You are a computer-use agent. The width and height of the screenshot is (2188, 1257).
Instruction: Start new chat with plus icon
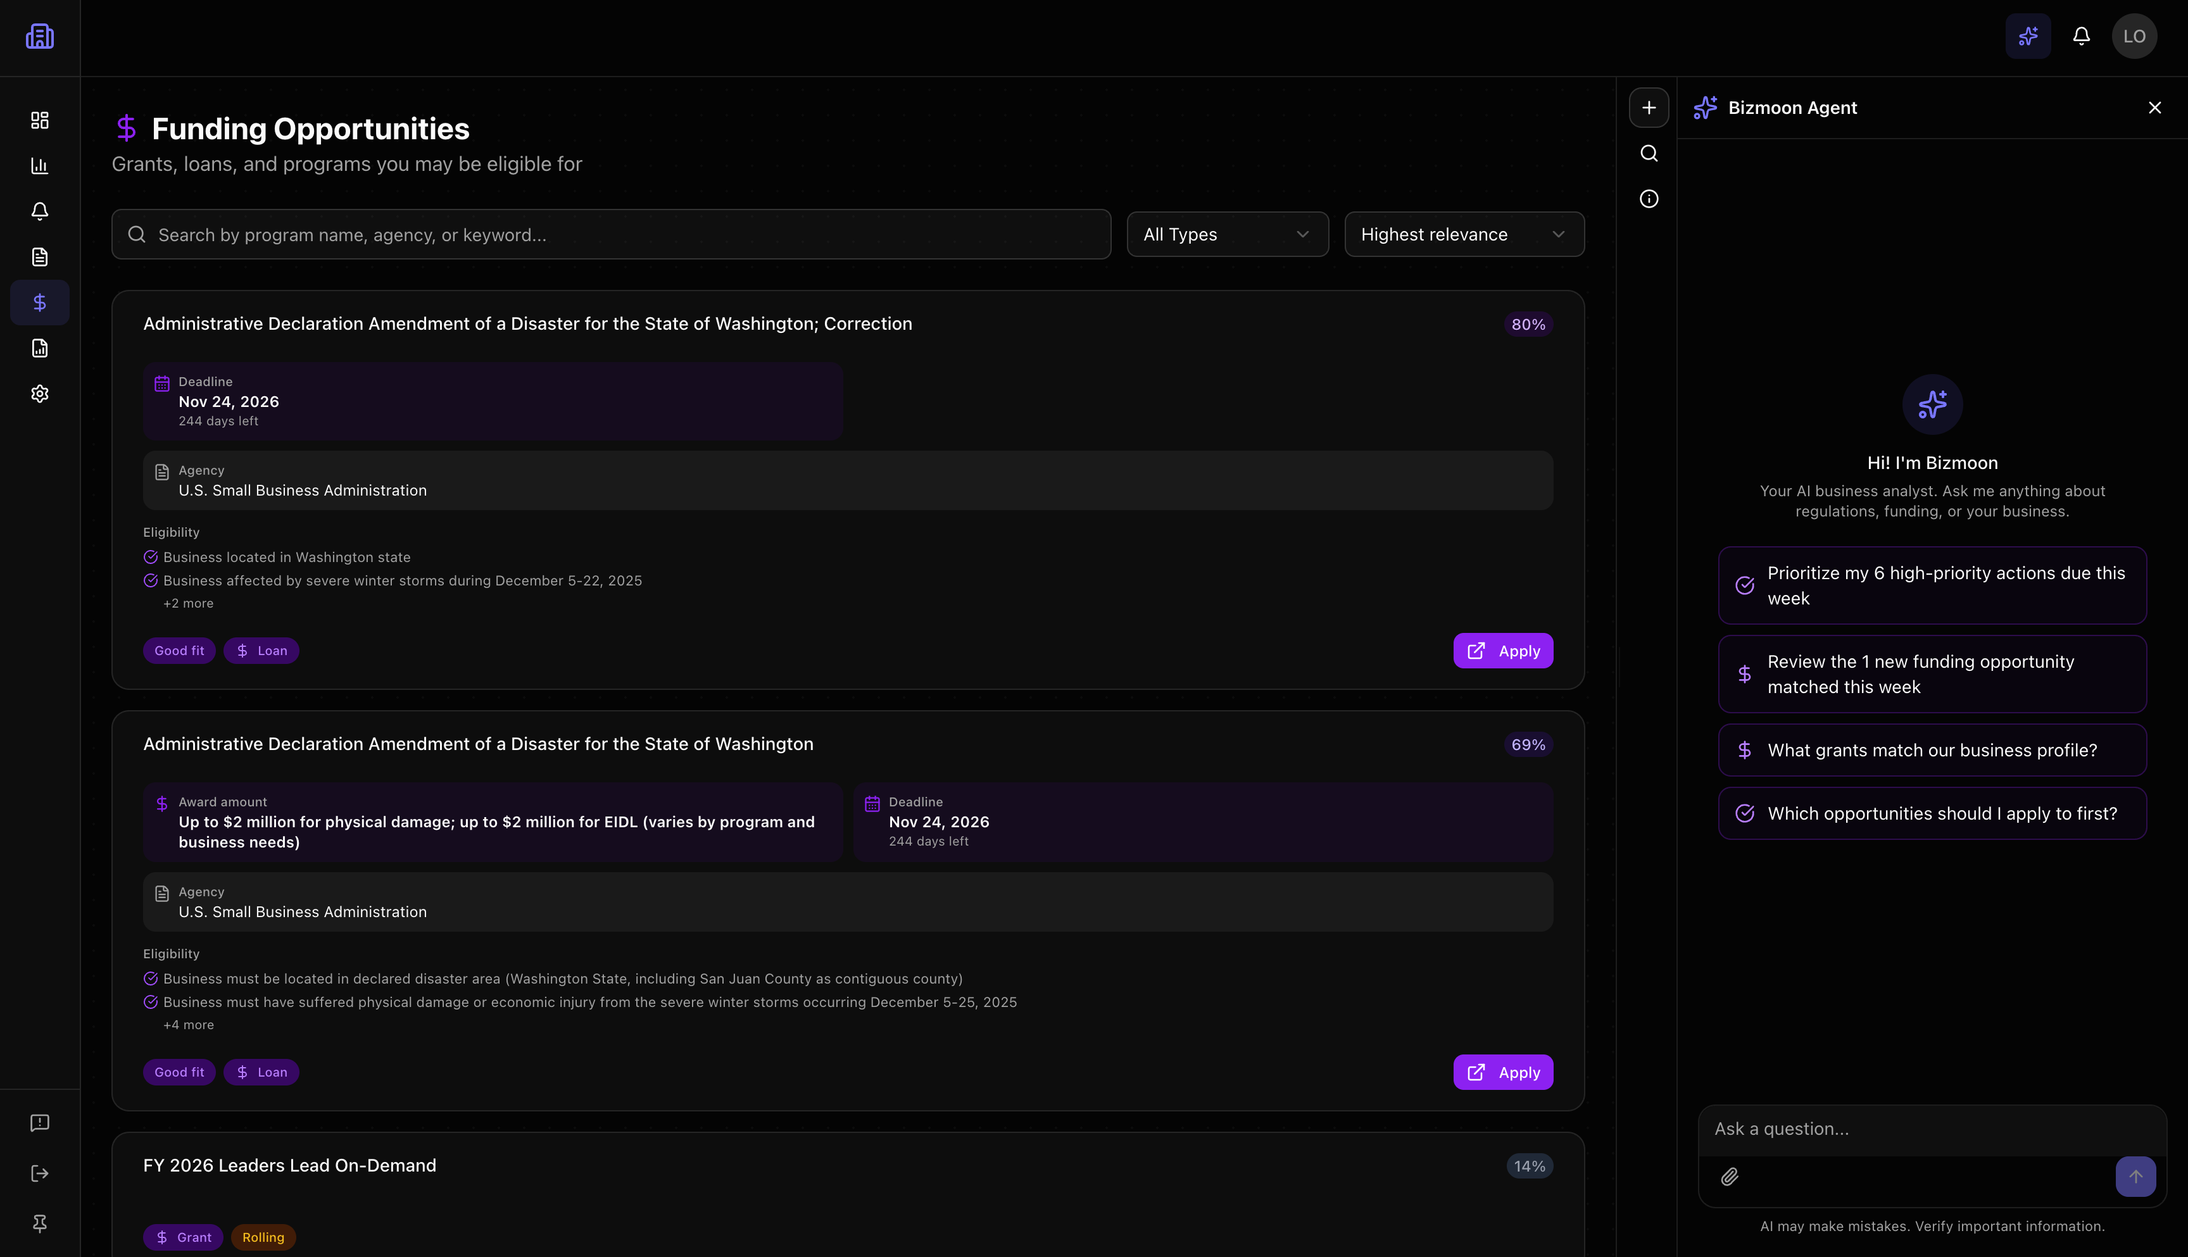click(x=1649, y=108)
